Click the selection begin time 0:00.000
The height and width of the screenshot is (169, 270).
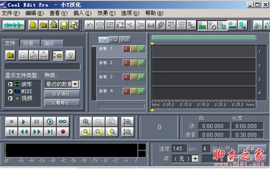214,126
